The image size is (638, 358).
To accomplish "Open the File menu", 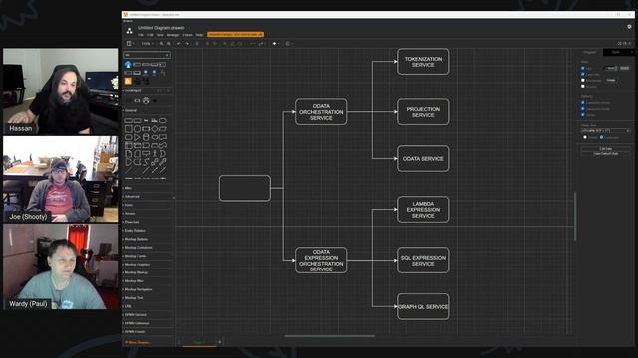I will tap(140, 35).
